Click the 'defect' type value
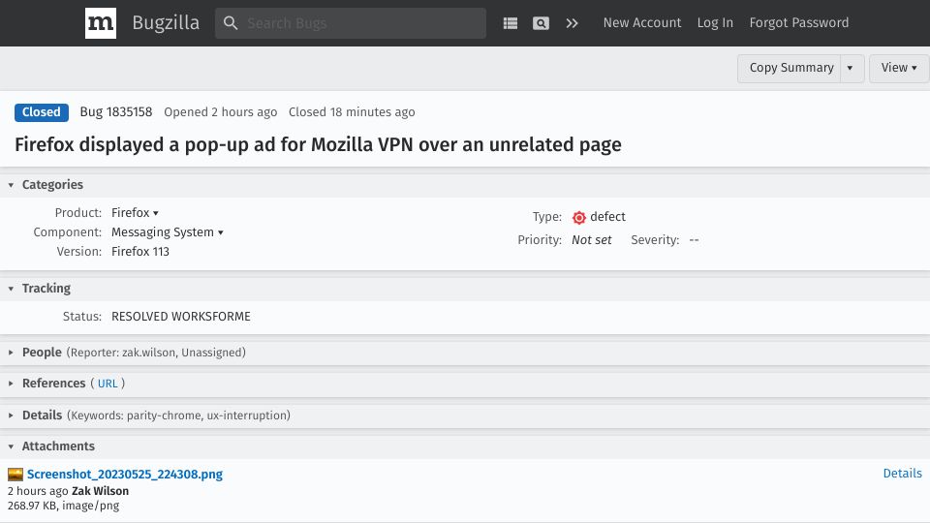 [x=607, y=216]
